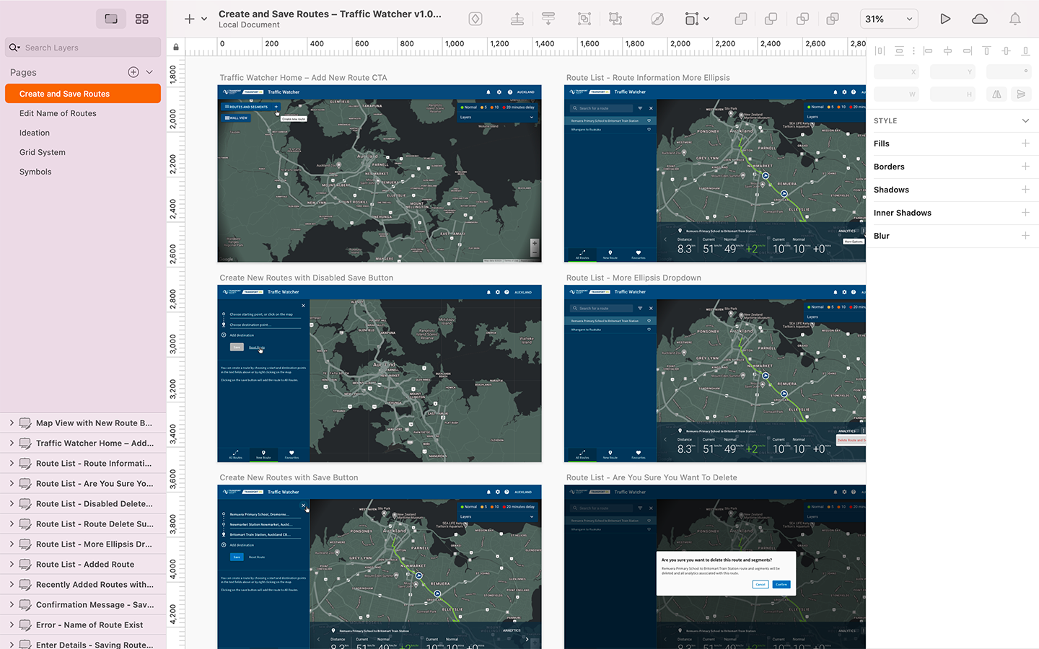
Task: Click Align Horizontal Center icon
Action: (x=947, y=51)
